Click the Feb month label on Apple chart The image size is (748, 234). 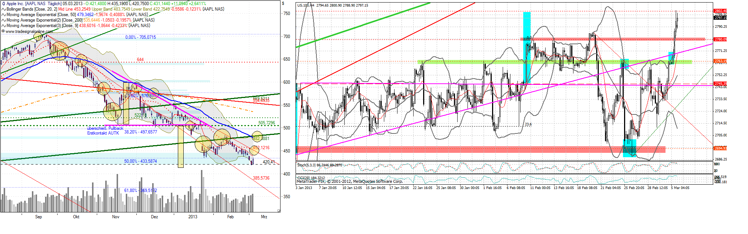[230, 217]
